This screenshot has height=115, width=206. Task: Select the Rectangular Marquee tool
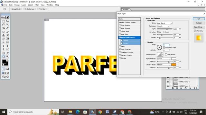tap(4, 21)
